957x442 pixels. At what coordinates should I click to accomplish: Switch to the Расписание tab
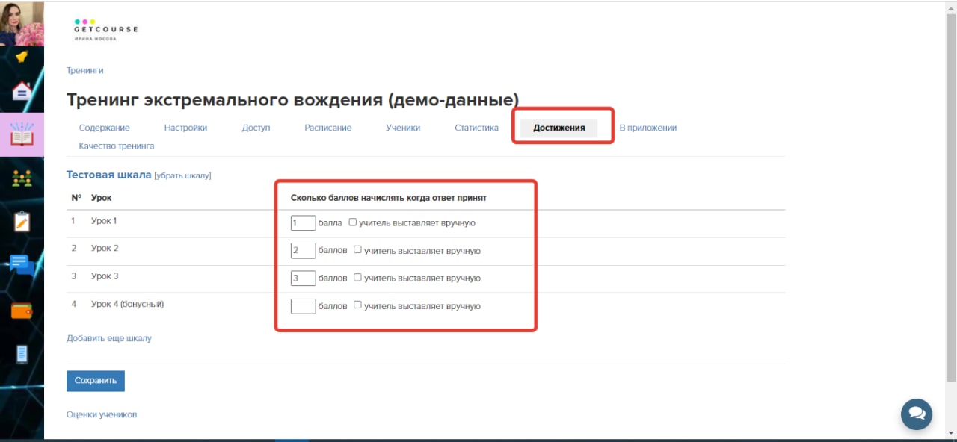(x=327, y=128)
